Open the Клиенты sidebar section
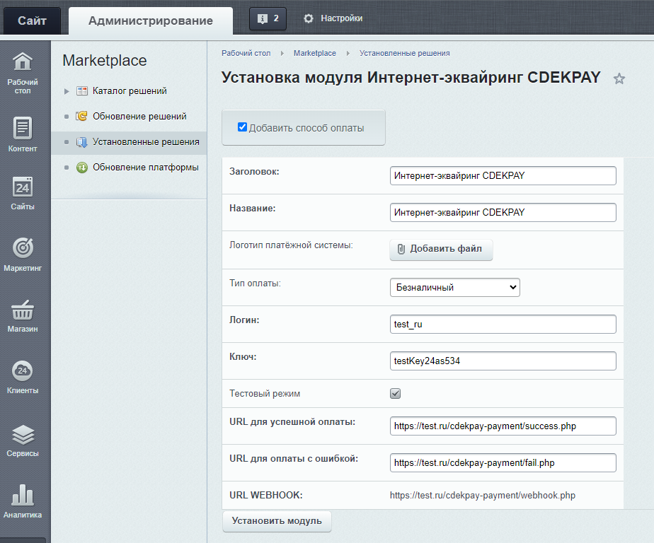The height and width of the screenshot is (543, 654). click(x=23, y=377)
